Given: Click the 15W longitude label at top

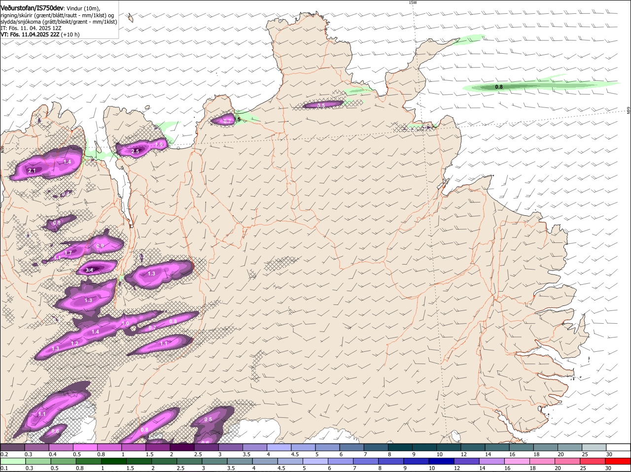Looking at the screenshot, I should pos(413,3).
